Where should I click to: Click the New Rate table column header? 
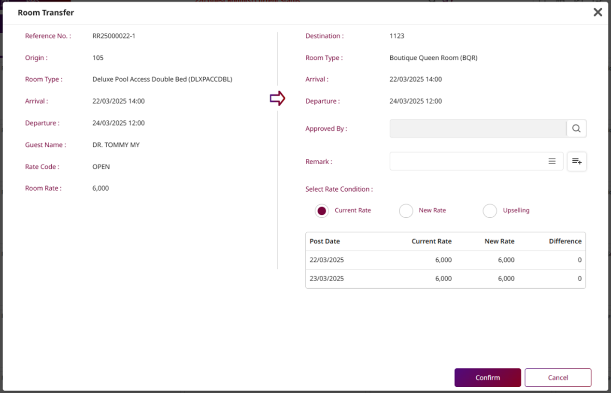[x=499, y=241]
